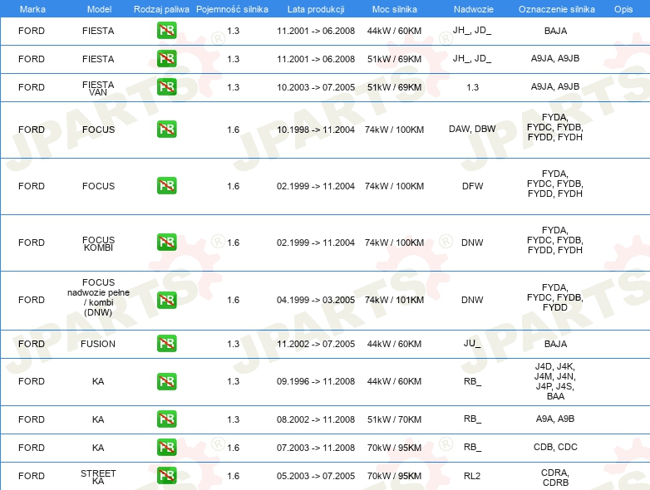Viewport: 650px width, 490px height.
Task: Click petrol icon in FOCUS nadwozie pełne row
Action: coord(166,300)
